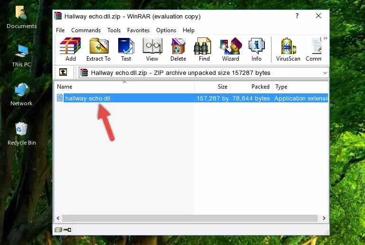Start VirusScan on the archive

(288, 49)
